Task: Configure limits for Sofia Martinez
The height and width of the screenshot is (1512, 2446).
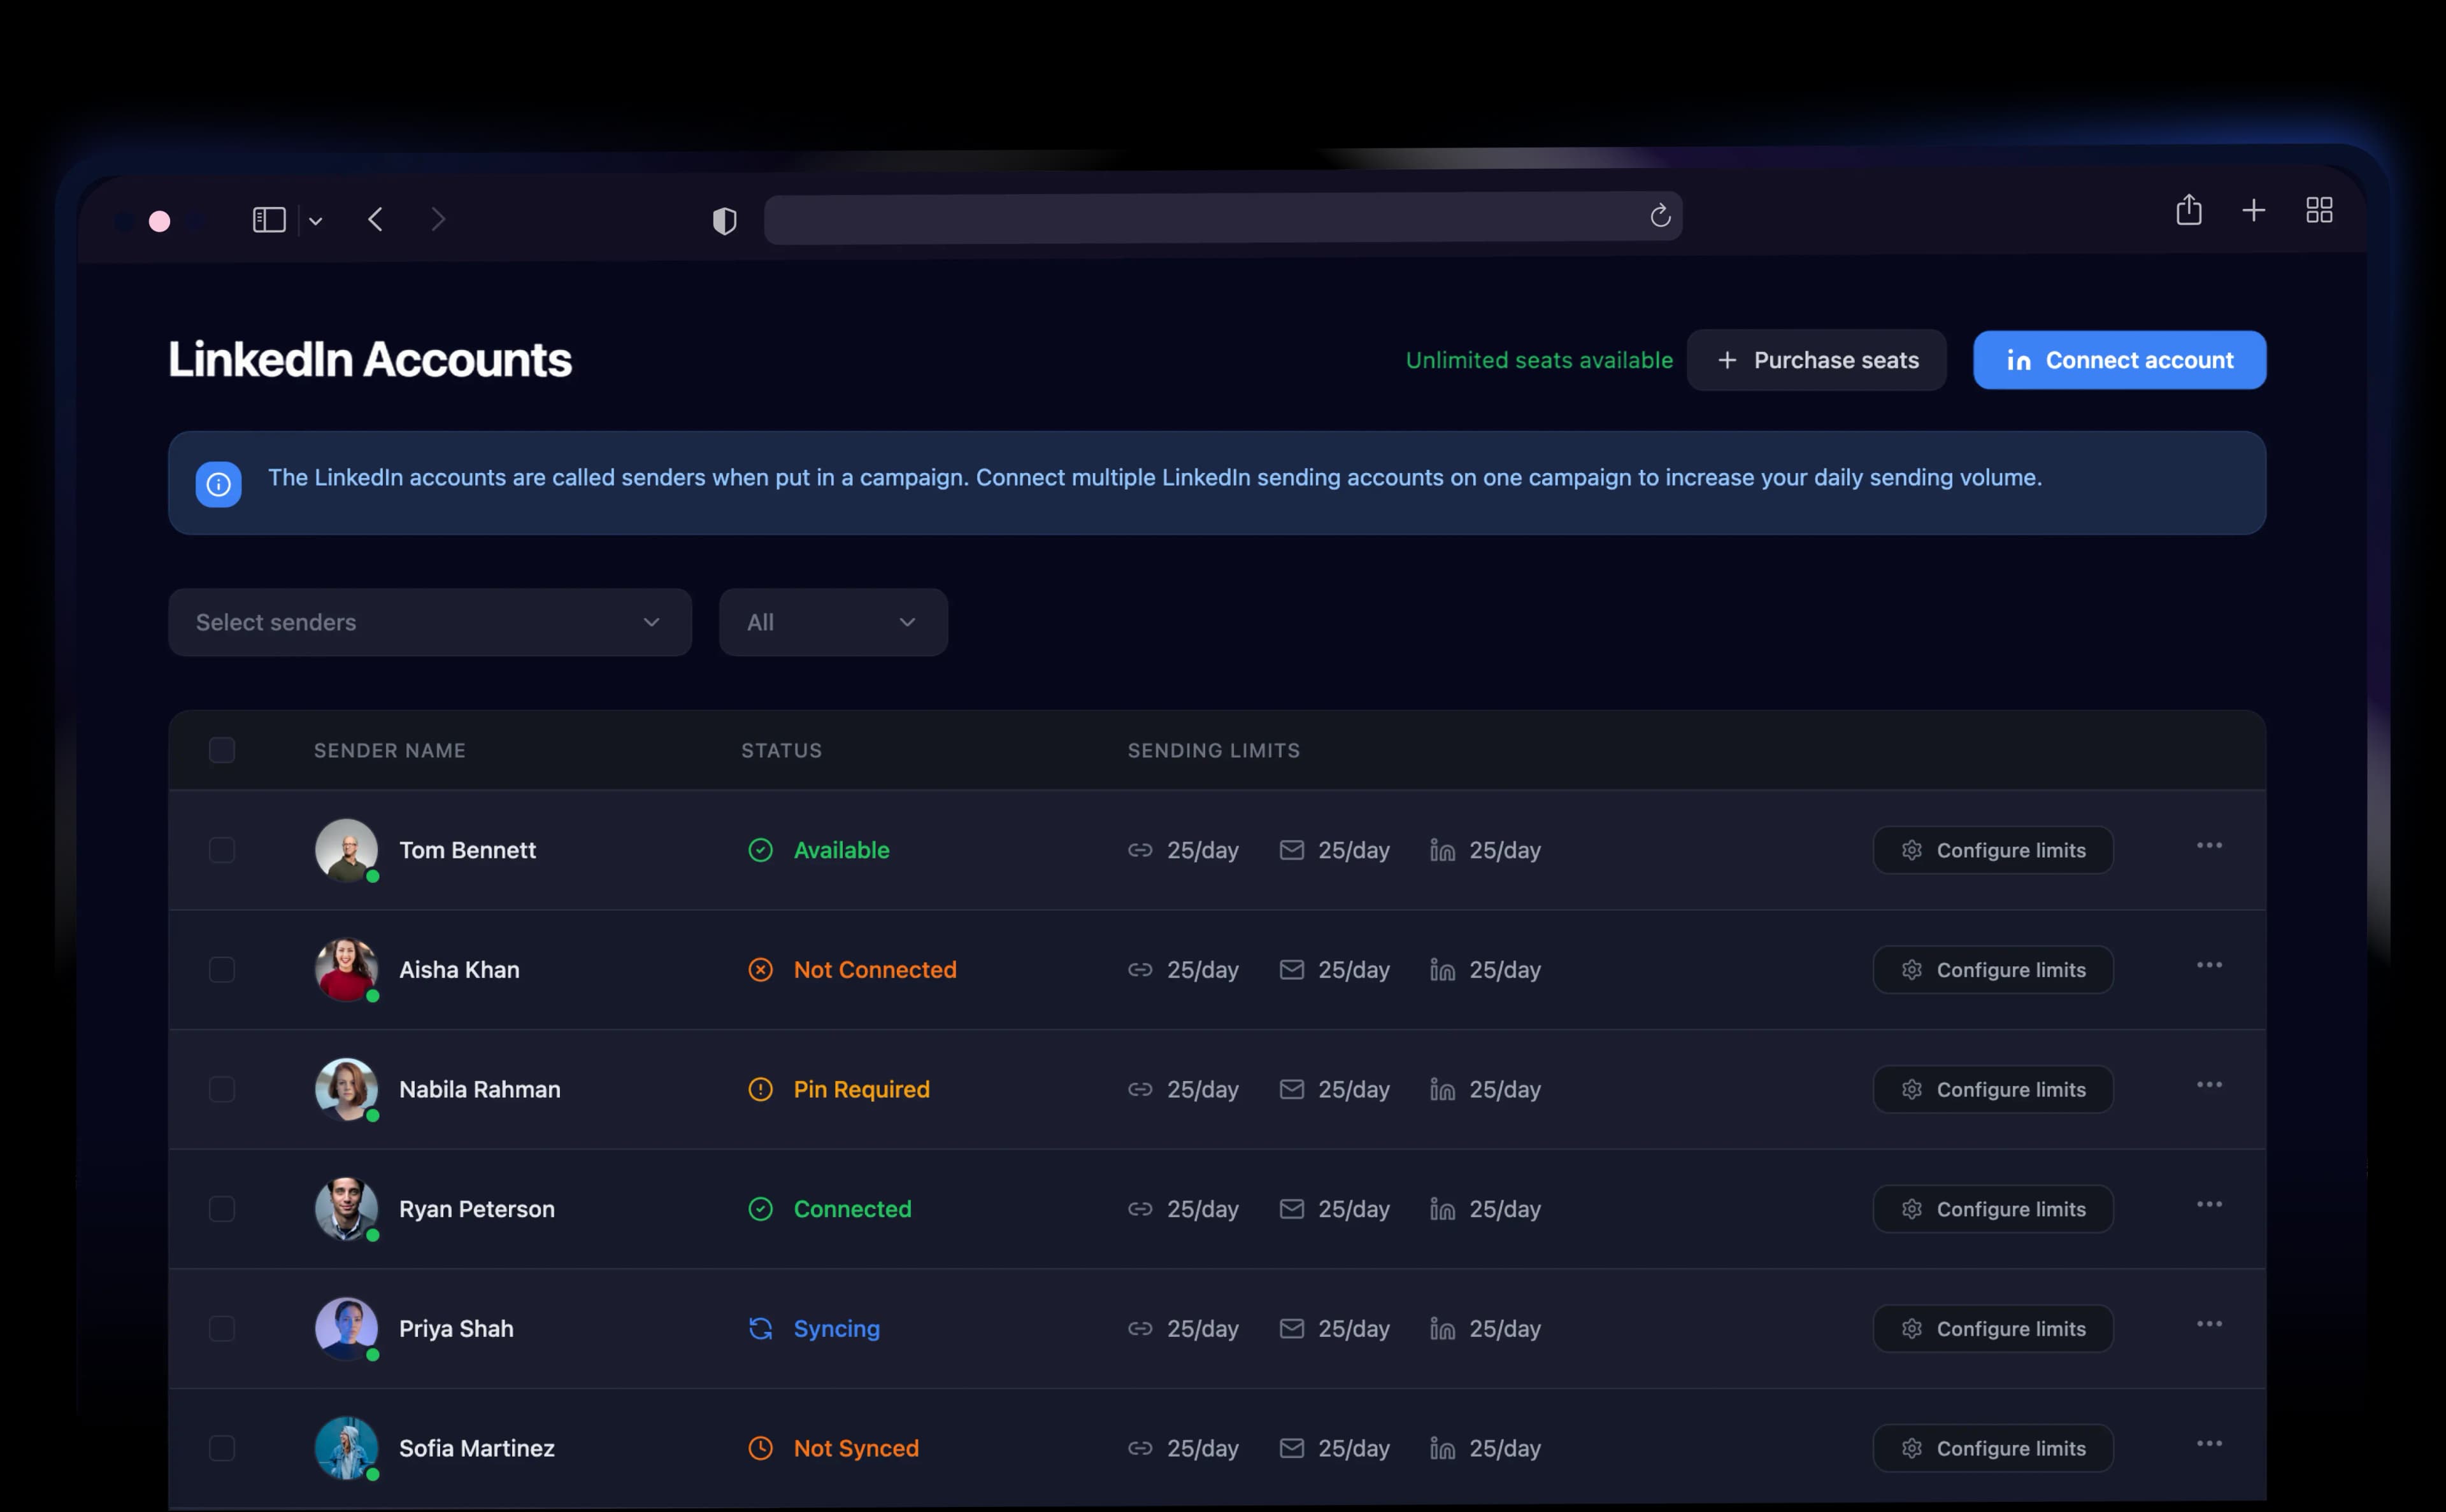Action: click(x=1993, y=1448)
